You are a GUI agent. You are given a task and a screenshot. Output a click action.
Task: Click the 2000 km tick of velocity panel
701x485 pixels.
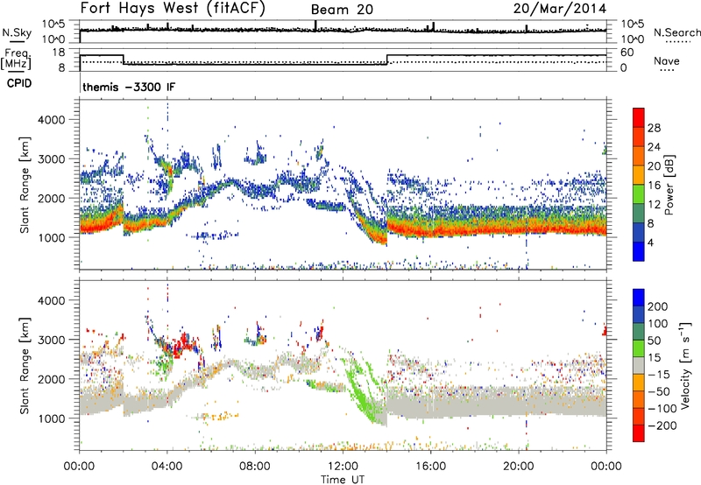[x=51, y=379]
